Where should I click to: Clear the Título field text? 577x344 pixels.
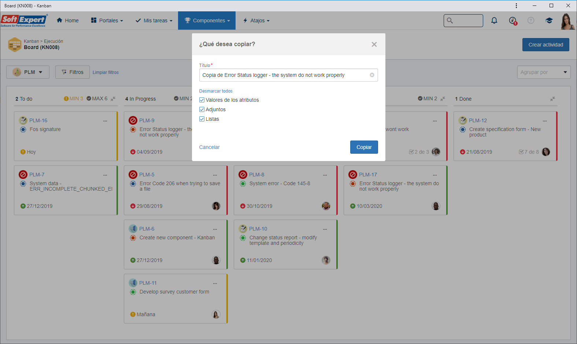372,75
